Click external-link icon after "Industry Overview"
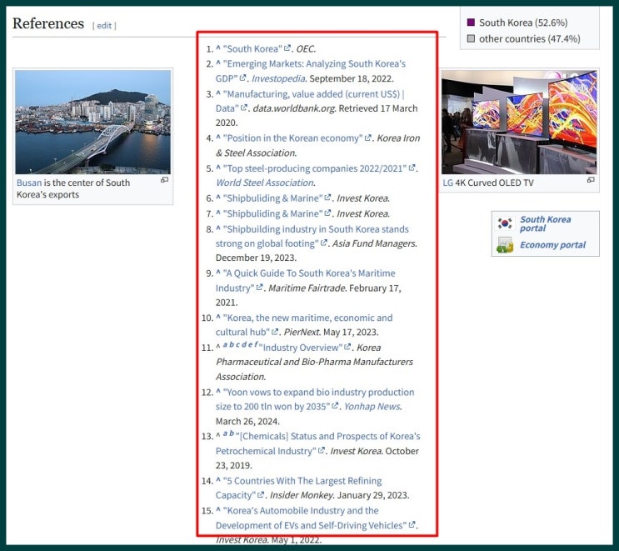The height and width of the screenshot is (551, 619). (x=347, y=347)
